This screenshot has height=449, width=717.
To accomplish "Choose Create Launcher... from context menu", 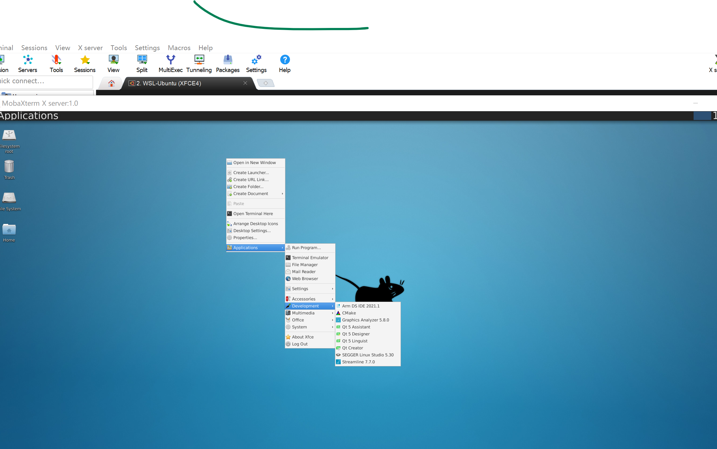I will tap(256, 173).
